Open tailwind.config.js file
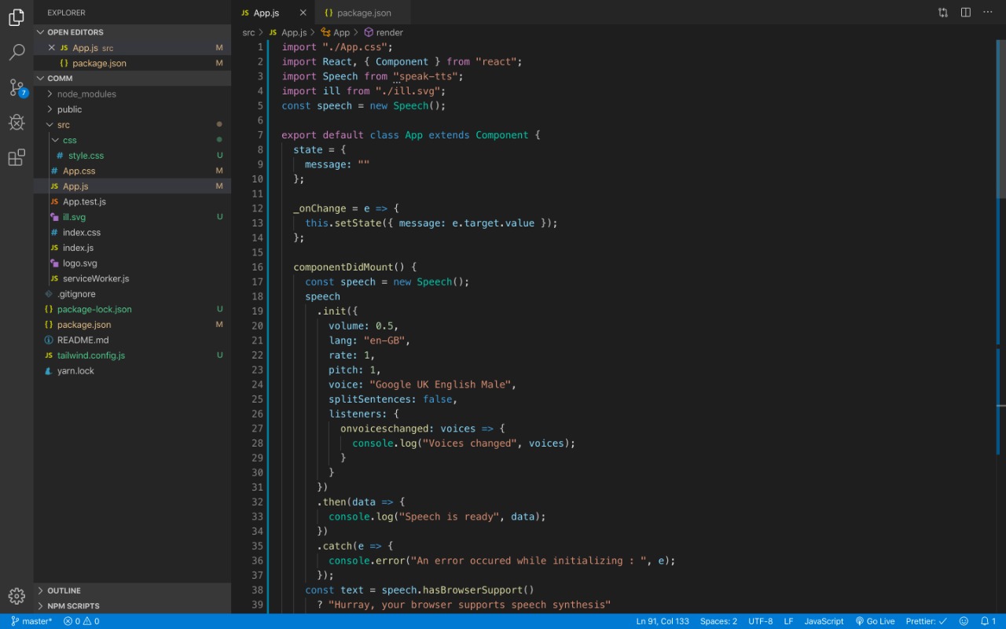1006x629 pixels. click(x=132, y=355)
